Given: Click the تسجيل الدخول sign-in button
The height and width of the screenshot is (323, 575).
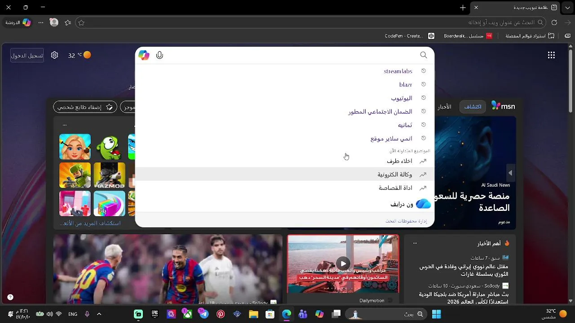Looking at the screenshot, I should tap(27, 55).
